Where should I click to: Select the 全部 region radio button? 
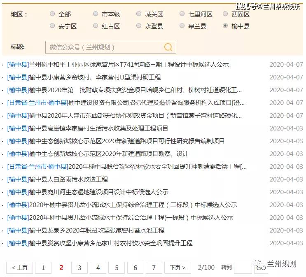click(52, 14)
